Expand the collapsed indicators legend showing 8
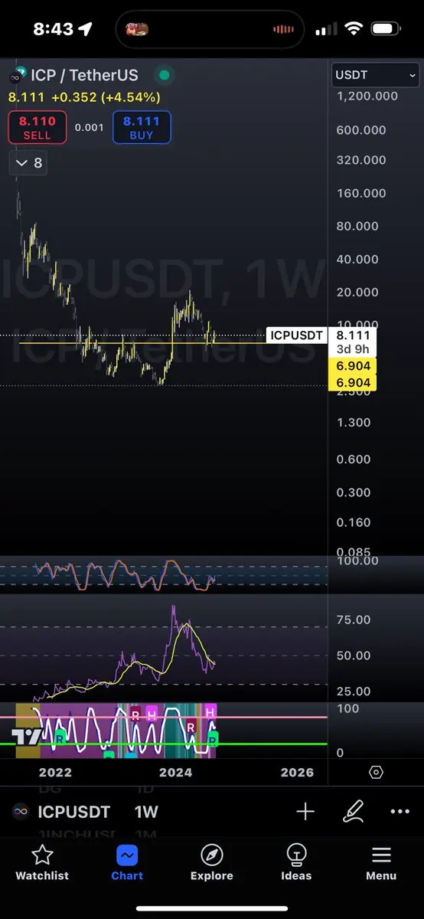The width and height of the screenshot is (424, 919). point(29,162)
